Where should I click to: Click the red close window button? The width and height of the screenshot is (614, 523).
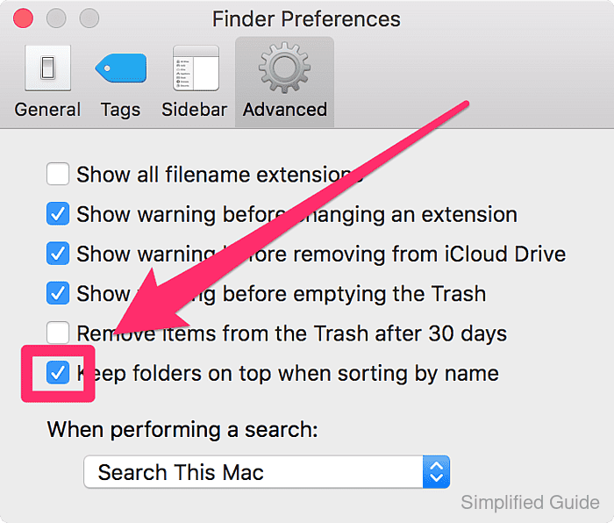coord(23,18)
